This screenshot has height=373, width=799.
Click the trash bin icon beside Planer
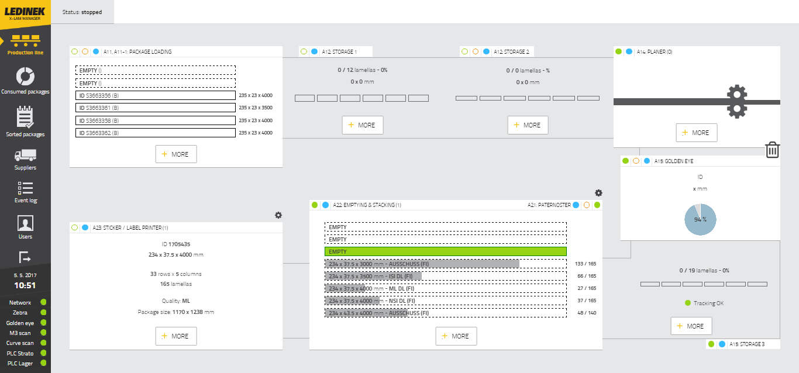pos(772,150)
